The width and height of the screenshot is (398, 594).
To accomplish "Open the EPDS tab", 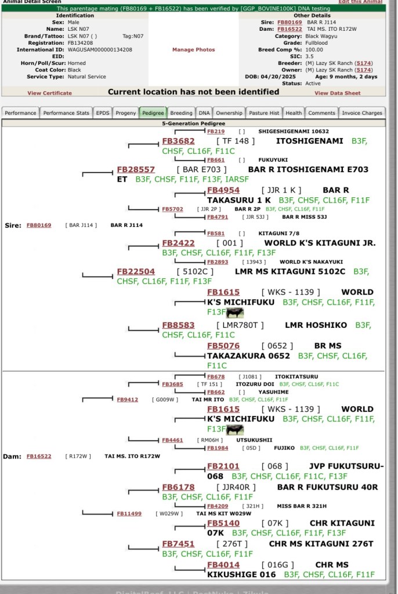I will (103, 113).
